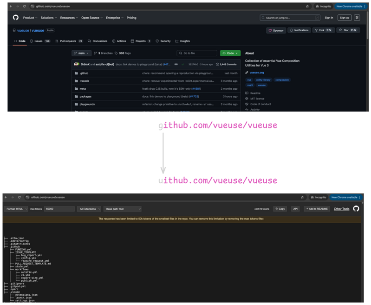Expand the Resources navigation menu
Screen dimensions: 371x305
[x=69, y=18]
